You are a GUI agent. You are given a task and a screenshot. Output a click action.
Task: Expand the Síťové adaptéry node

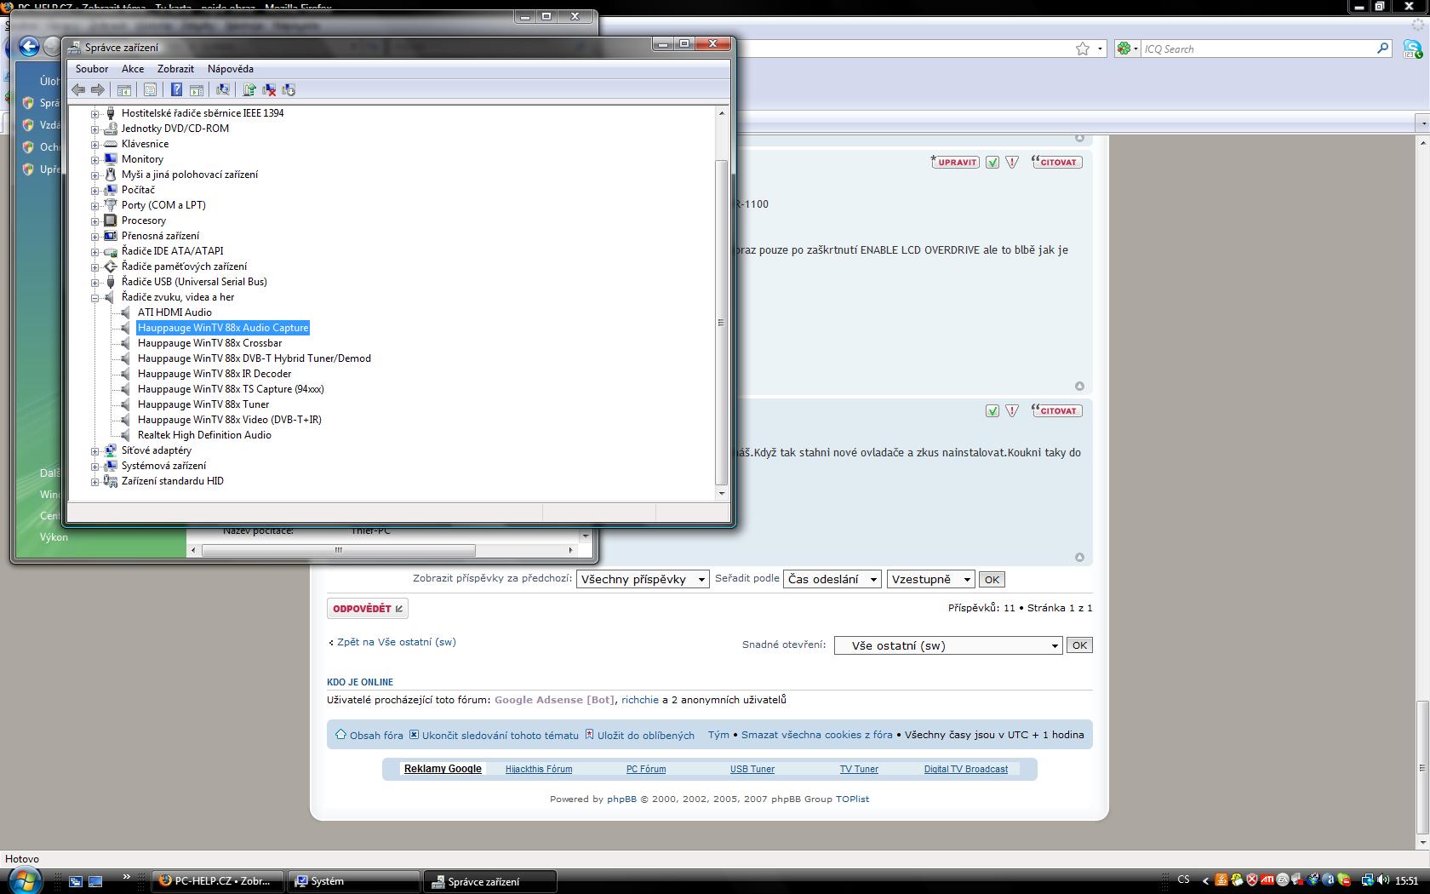pyautogui.click(x=95, y=450)
